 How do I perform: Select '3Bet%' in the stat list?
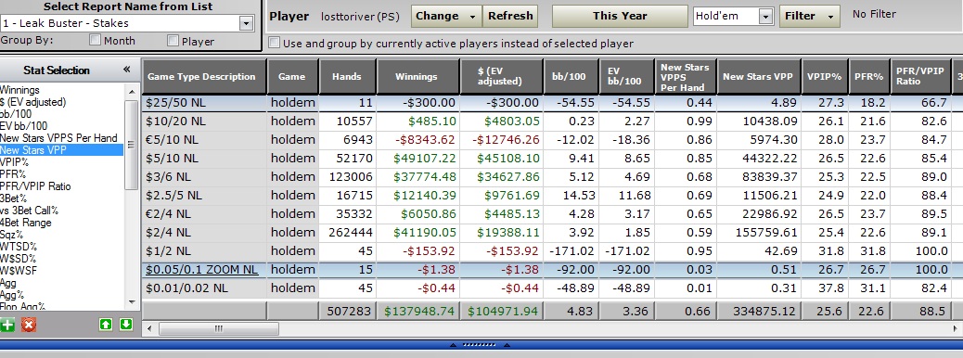(x=14, y=198)
